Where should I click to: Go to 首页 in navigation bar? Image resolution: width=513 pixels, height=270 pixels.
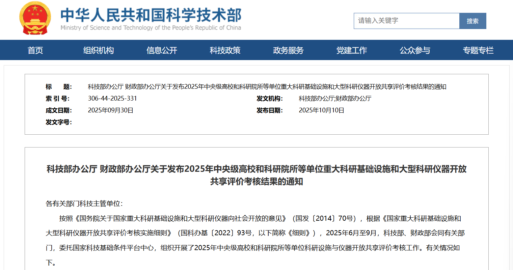[35, 50]
